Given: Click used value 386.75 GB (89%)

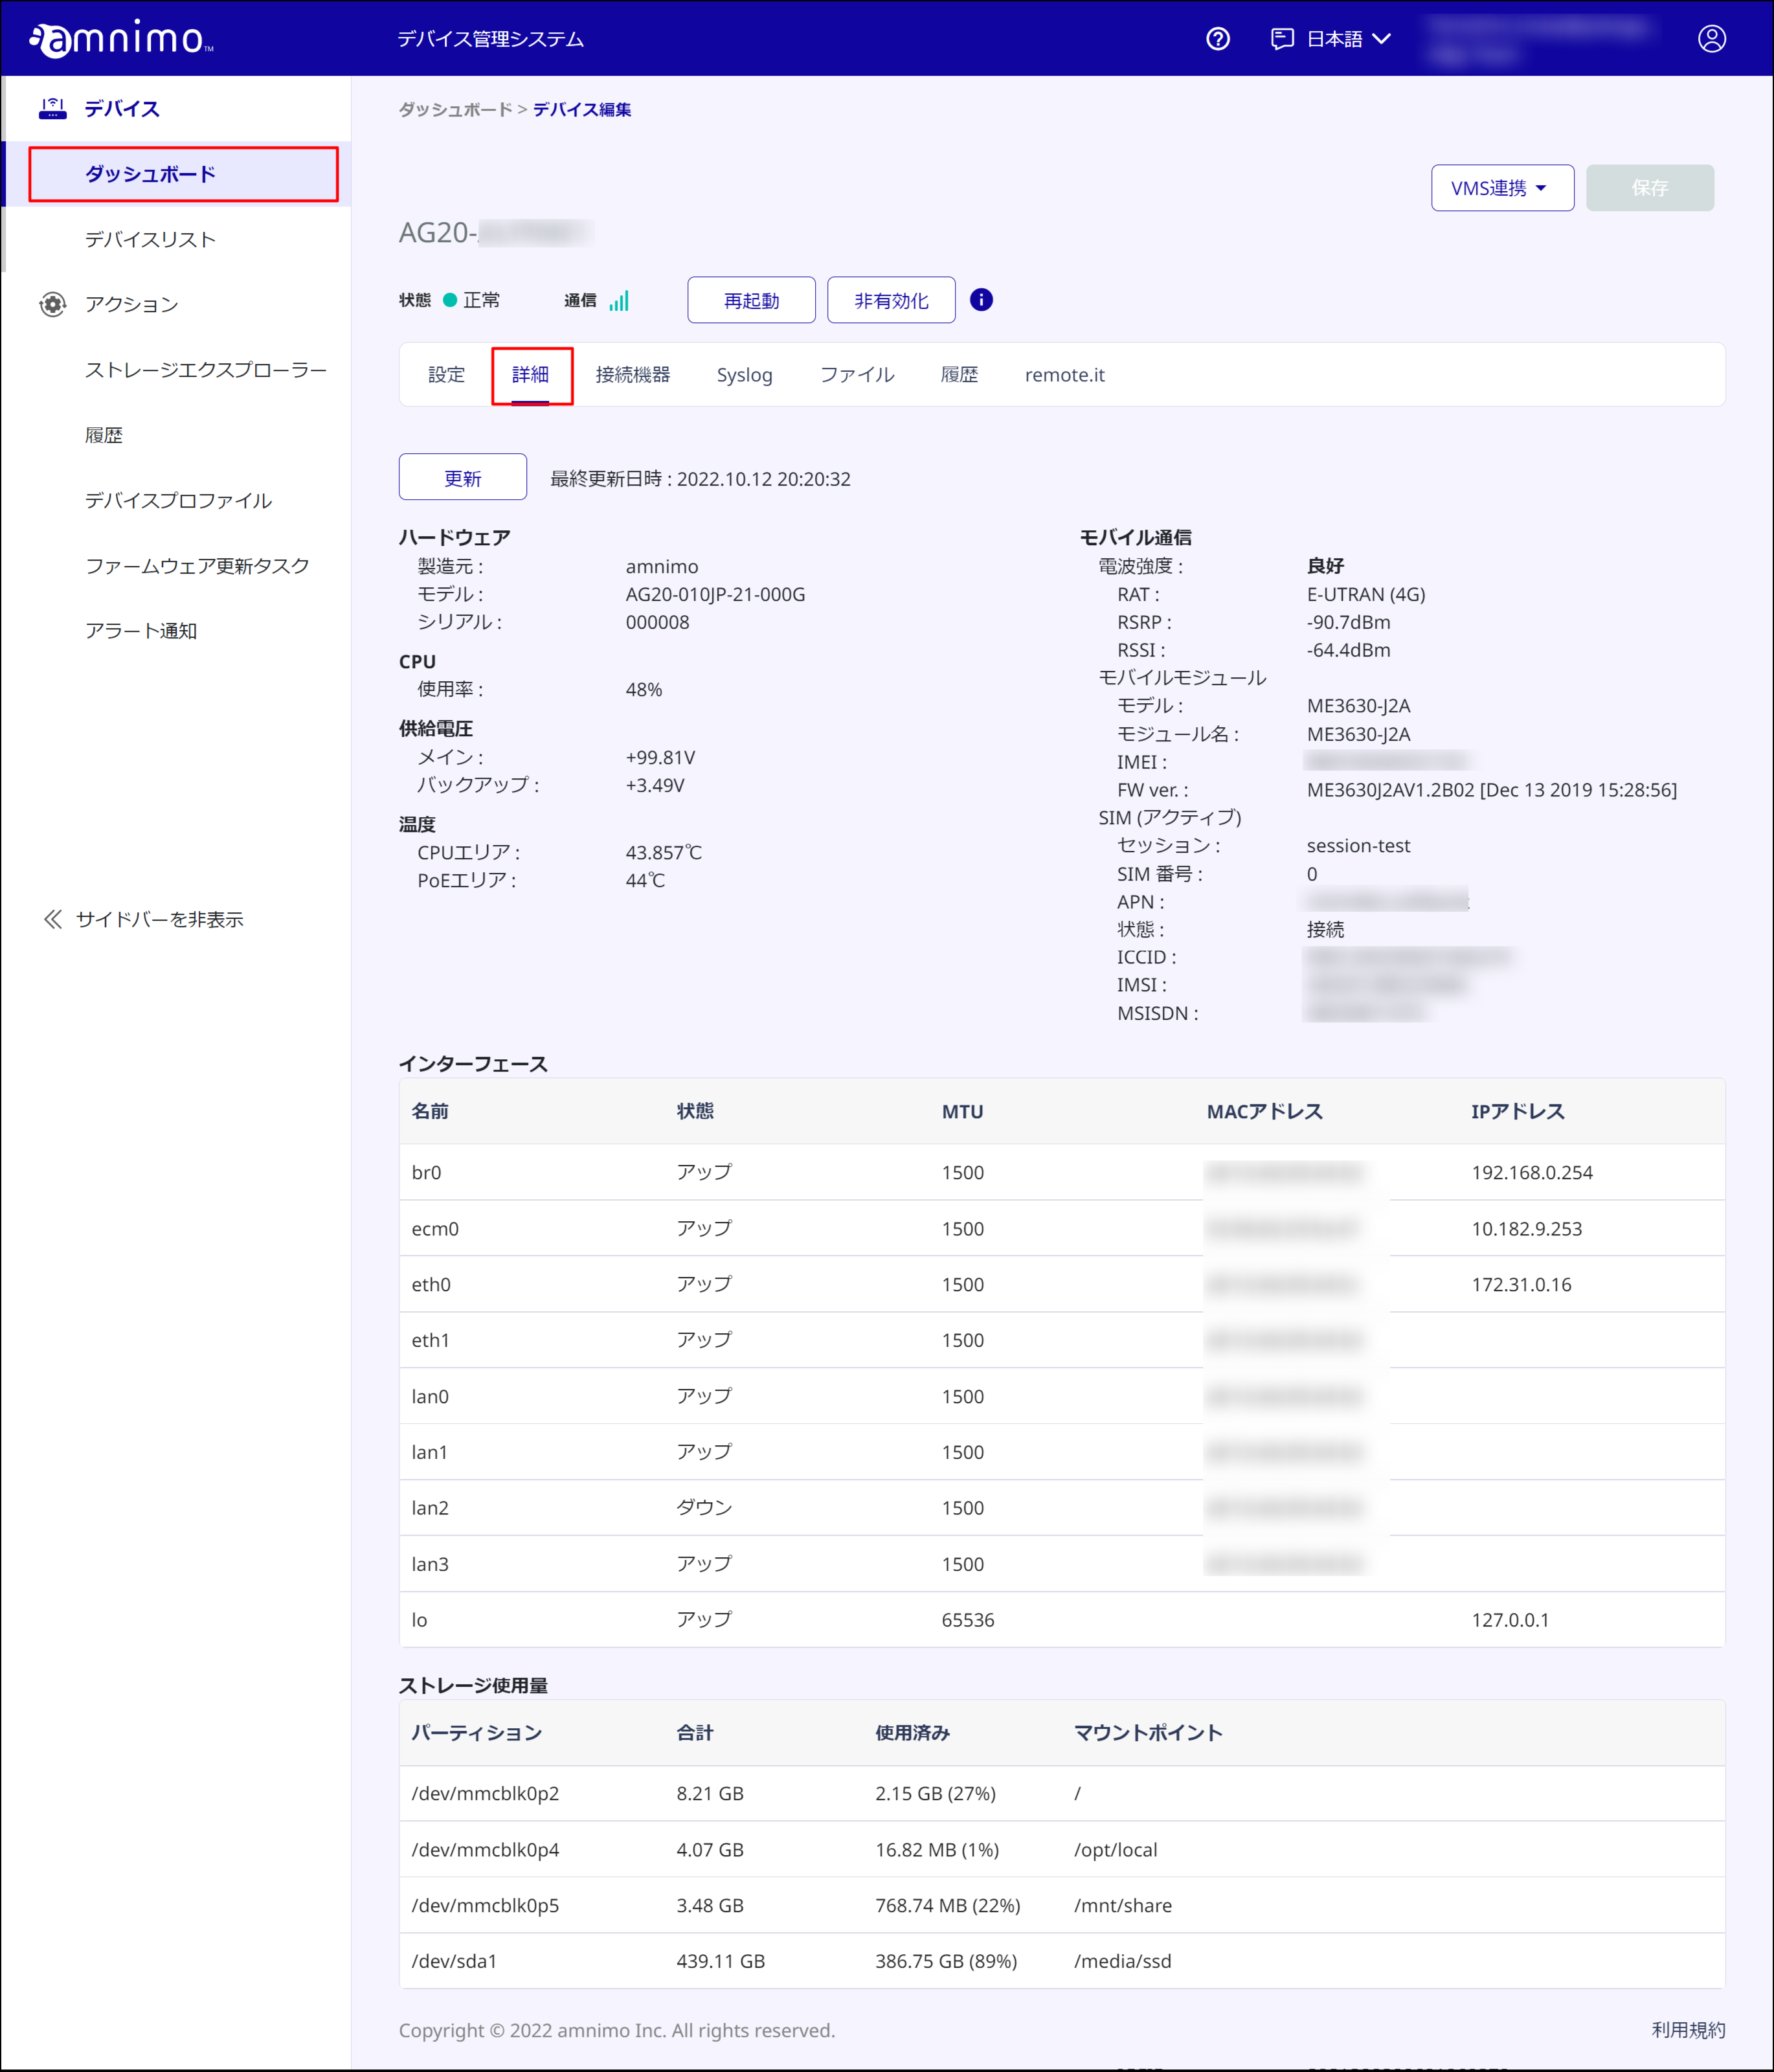Looking at the screenshot, I should 945,1961.
